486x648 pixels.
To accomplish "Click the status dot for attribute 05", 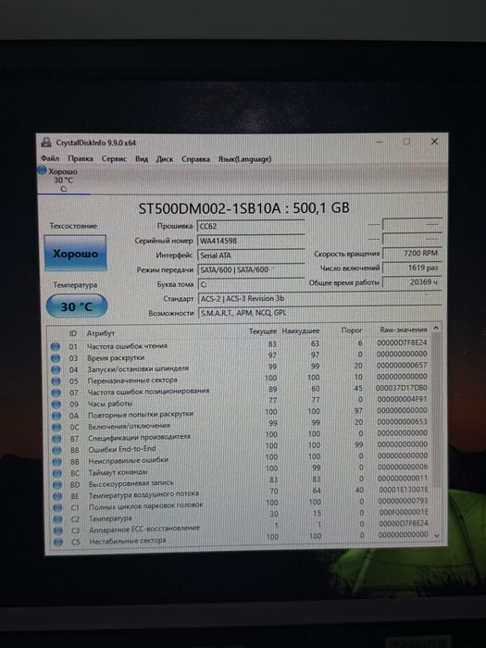I will coord(56,381).
